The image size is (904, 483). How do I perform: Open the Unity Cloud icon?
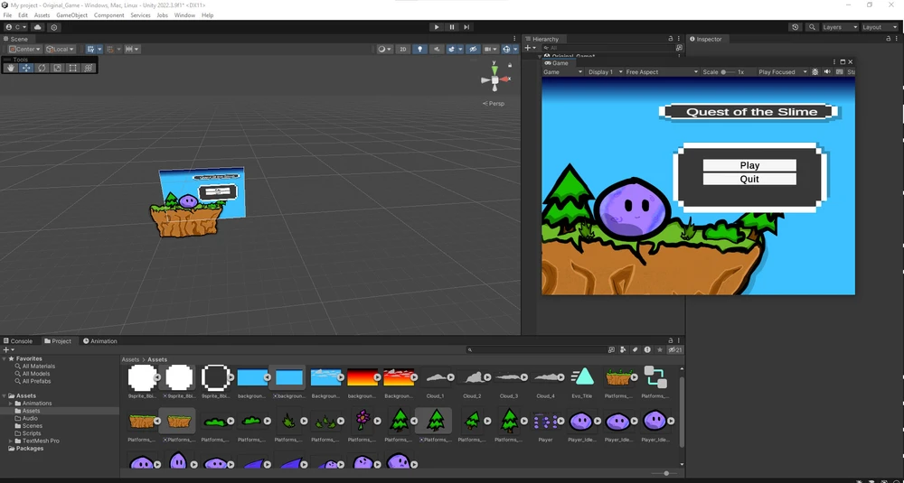click(x=39, y=27)
